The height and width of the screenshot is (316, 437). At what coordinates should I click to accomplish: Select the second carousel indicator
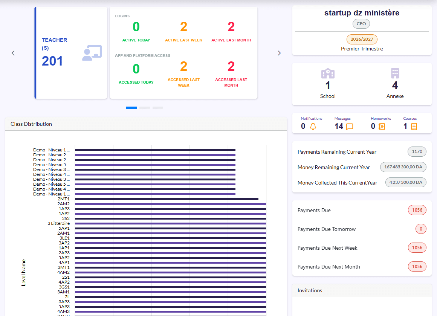point(145,108)
